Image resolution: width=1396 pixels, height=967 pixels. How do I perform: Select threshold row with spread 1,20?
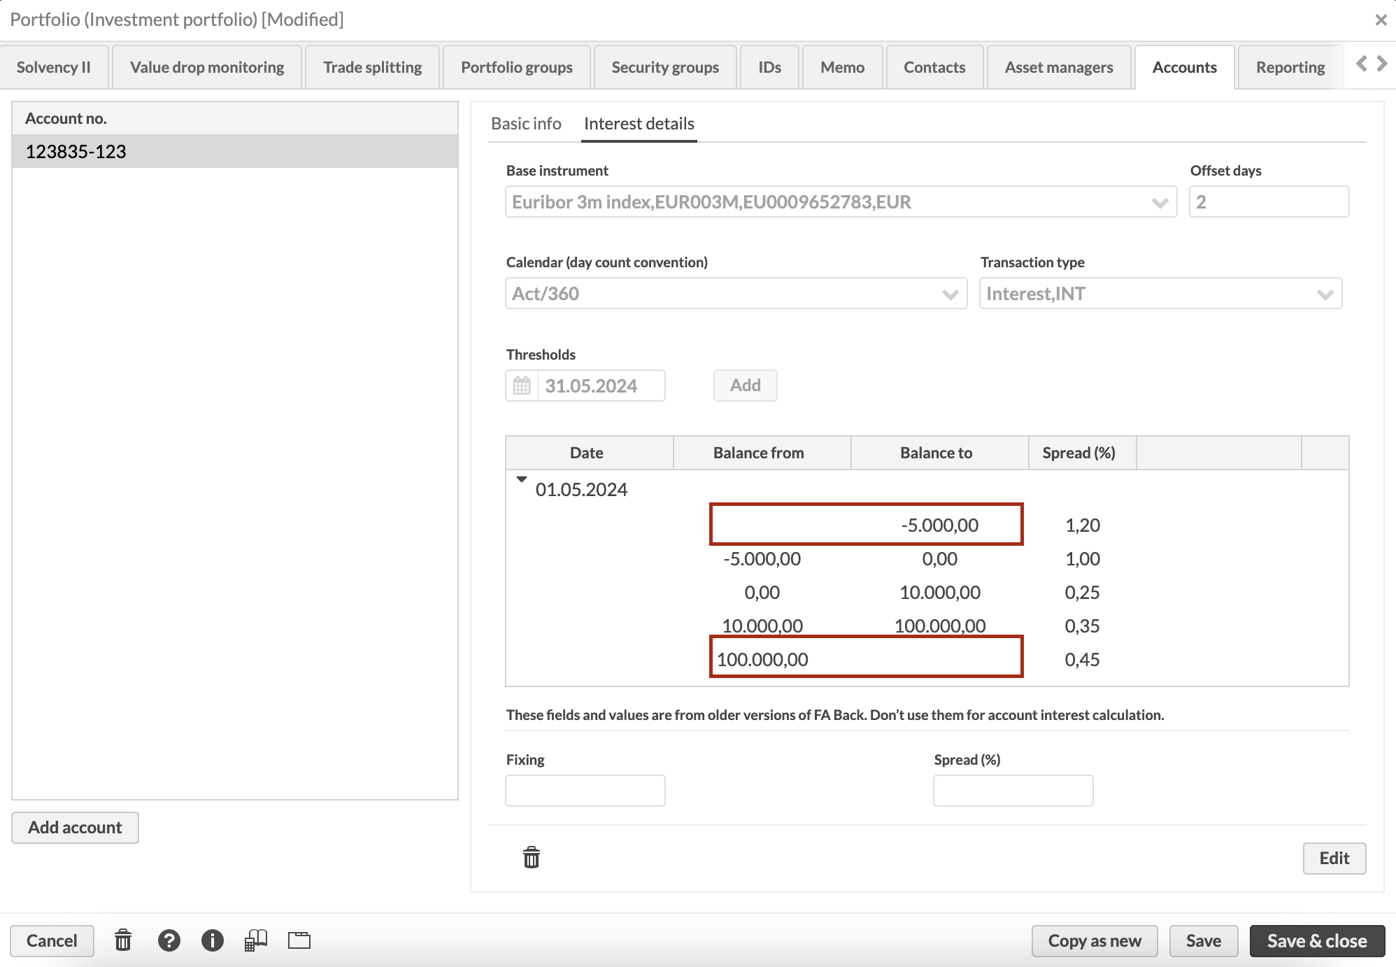(x=927, y=525)
